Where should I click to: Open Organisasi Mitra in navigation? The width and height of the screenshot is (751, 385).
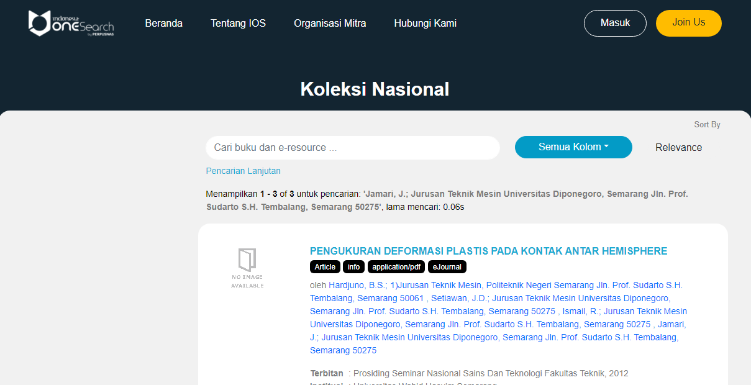tap(330, 24)
